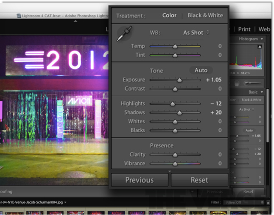The width and height of the screenshot is (274, 215).
Task: Set Treatment to Black & White
Action: click(x=205, y=15)
